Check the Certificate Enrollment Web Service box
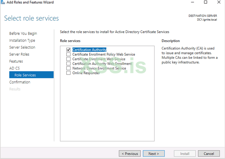225x159 pixels. coord(68,59)
